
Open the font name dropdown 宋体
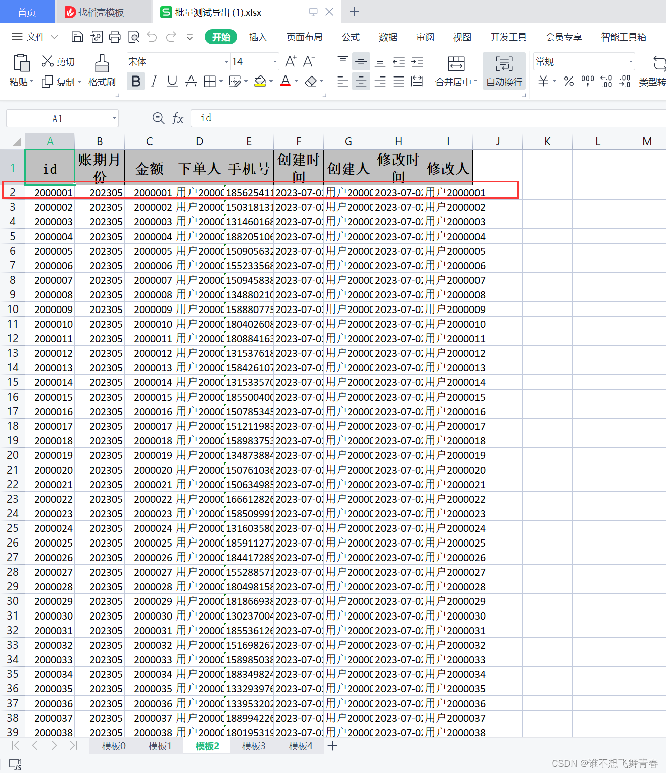pos(226,62)
